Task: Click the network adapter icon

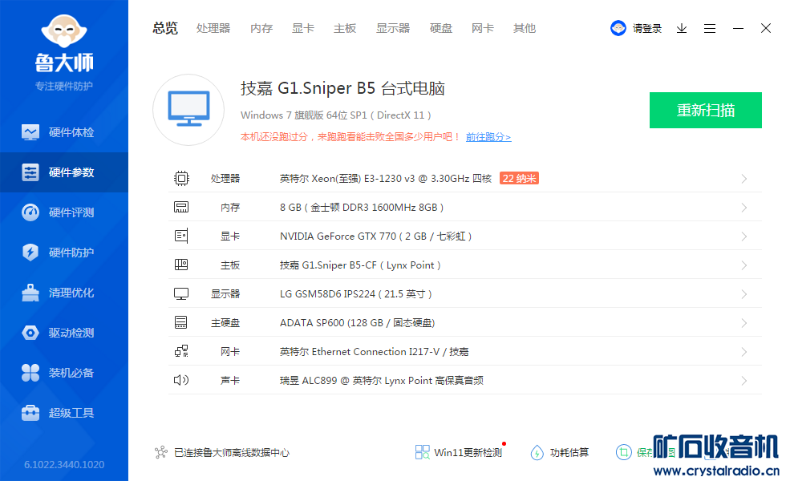Action: pos(181,351)
